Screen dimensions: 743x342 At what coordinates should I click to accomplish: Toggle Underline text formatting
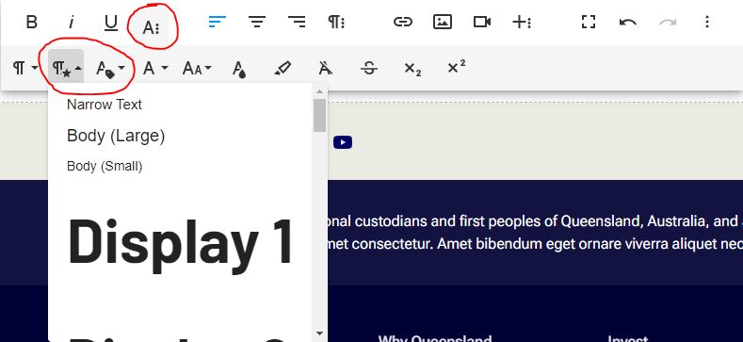click(111, 22)
